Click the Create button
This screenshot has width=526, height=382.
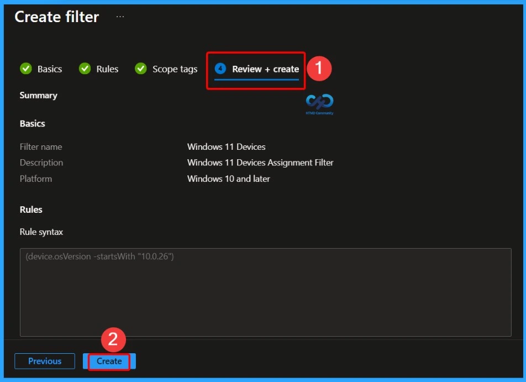[109, 361]
